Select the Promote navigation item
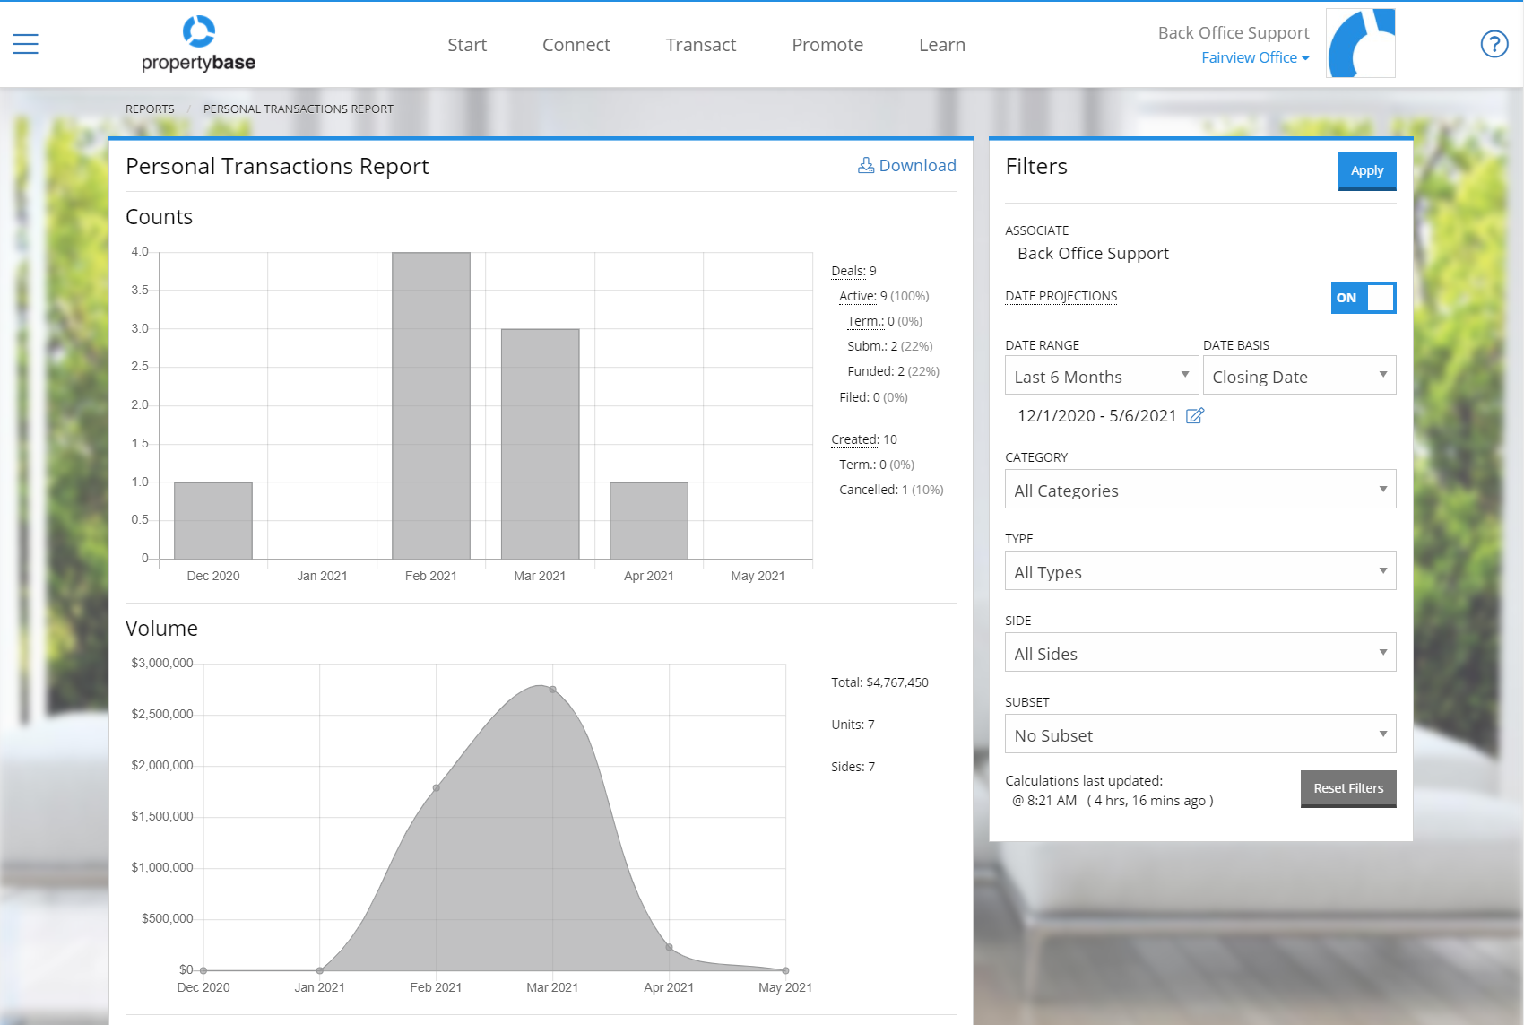Screen dimensions: 1524x1025 coord(827,44)
